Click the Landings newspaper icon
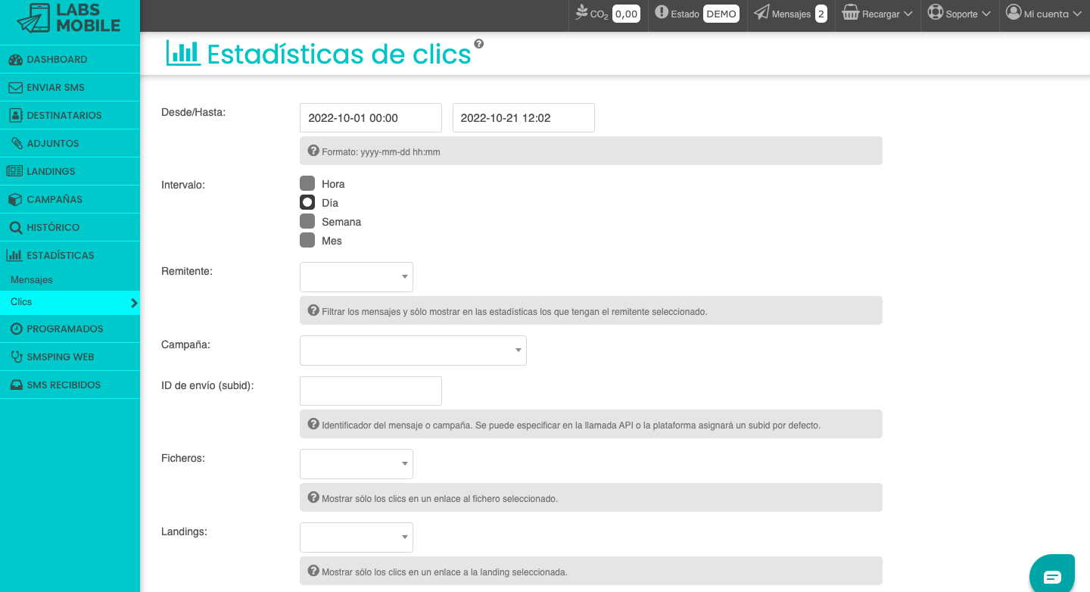 pos(15,171)
